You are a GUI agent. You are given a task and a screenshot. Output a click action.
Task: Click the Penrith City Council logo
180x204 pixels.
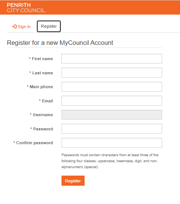click(26, 8)
